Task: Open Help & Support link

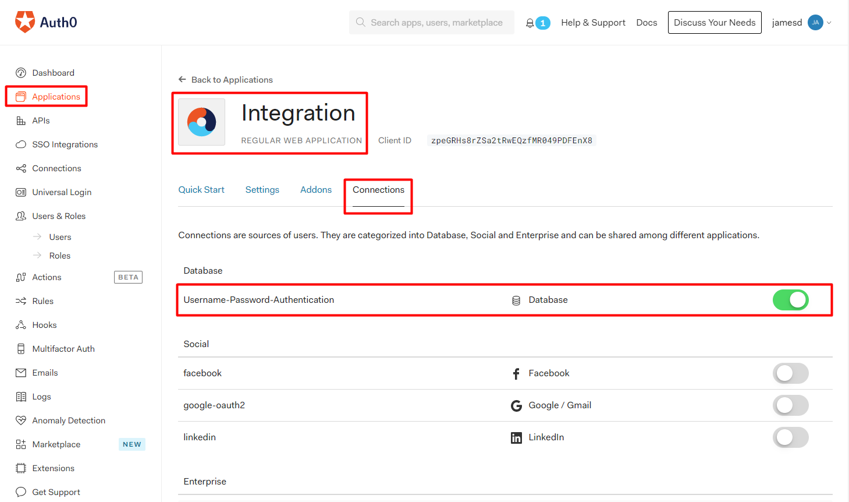Action: 594,23
